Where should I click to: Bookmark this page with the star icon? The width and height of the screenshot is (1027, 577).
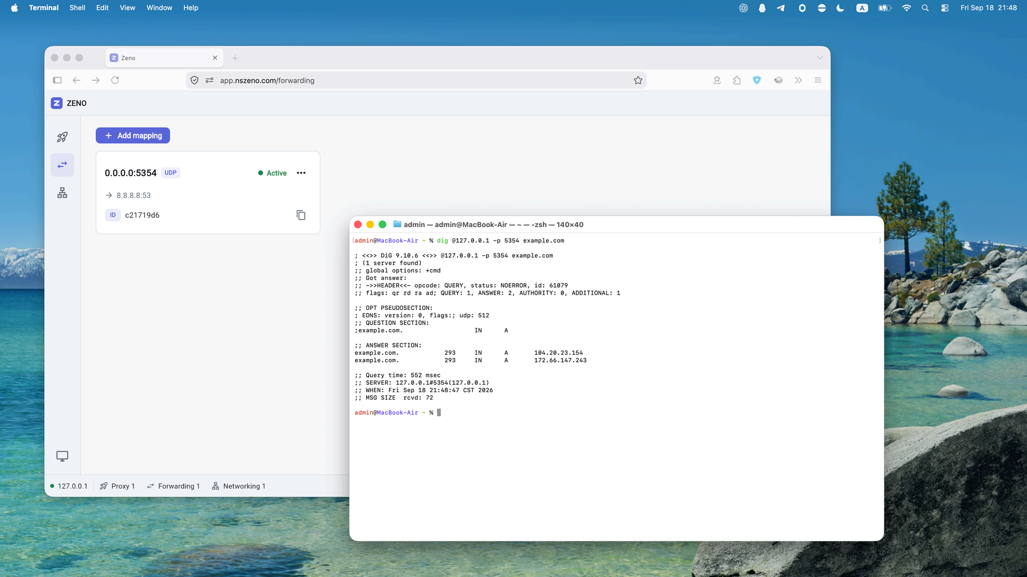(638, 80)
